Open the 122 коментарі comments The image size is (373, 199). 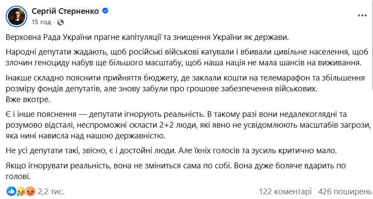pos(285,191)
